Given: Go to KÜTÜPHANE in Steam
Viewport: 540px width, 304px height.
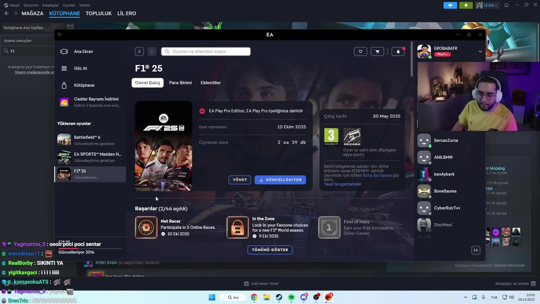Looking at the screenshot, I should [65, 14].
